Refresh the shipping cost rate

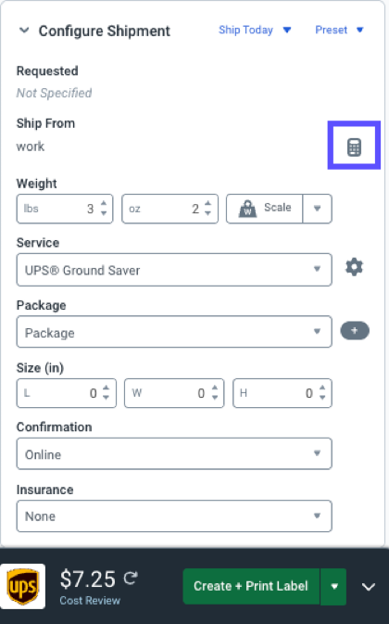131,578
